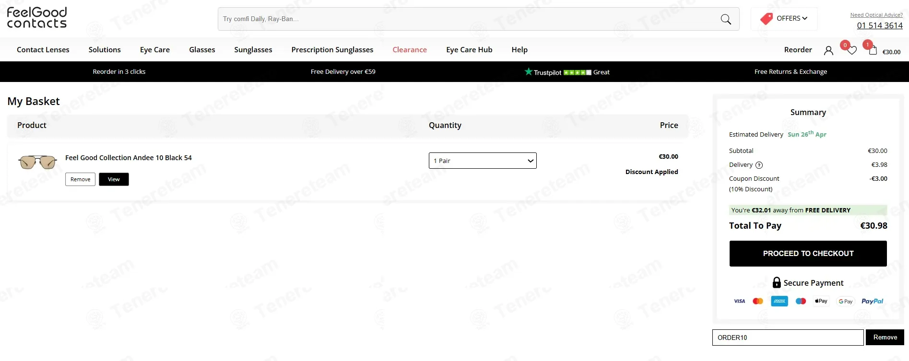Remove the ORDER10 coupon code
The width and height of the screenshot is (909, 361).
coord(885,338)
